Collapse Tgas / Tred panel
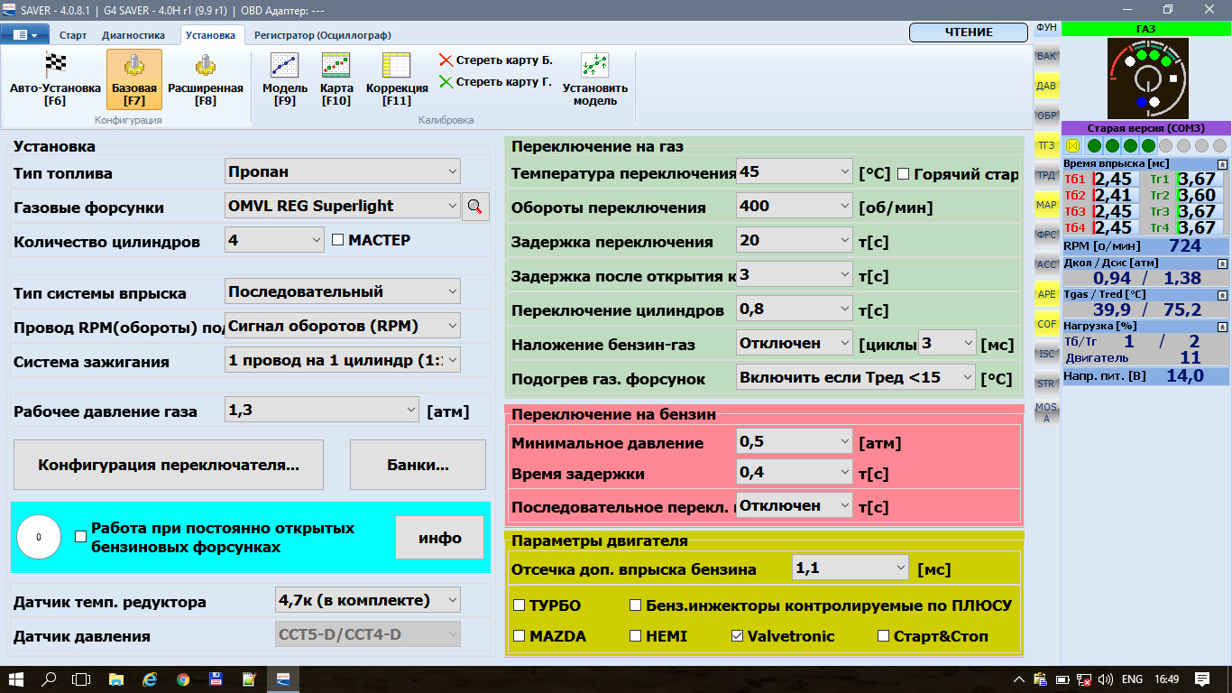The width and height of the screenshot is (1232, 693). pyautogui.click(x=1222, y=295)
